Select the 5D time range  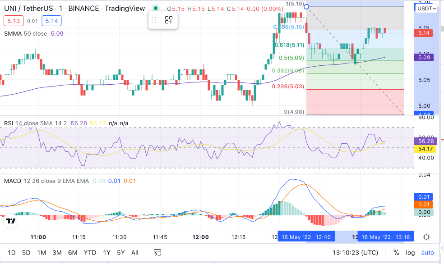(26, 252)
